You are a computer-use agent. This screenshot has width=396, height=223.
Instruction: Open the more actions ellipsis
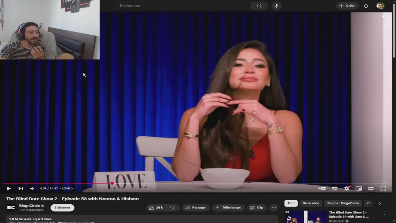point(274,208)
